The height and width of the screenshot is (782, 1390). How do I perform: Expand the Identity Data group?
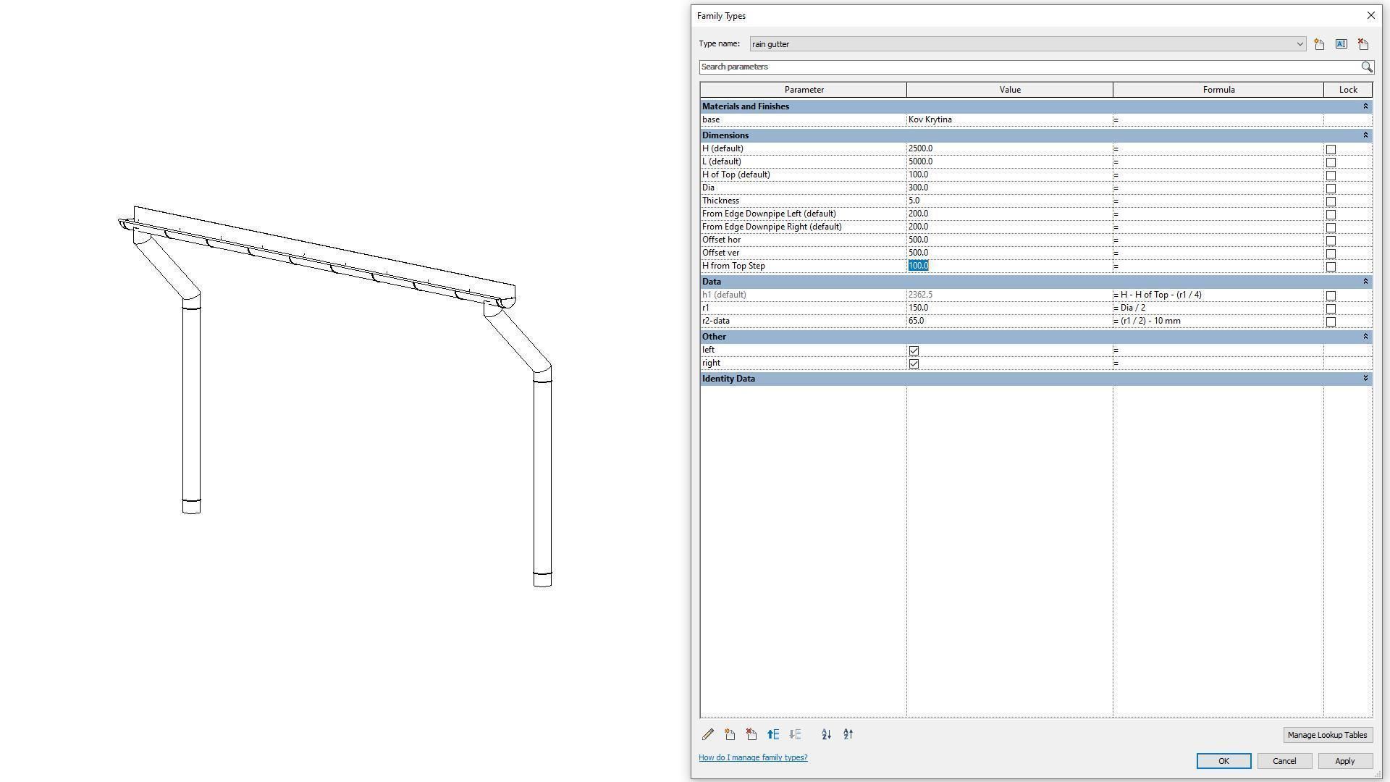1365,379
